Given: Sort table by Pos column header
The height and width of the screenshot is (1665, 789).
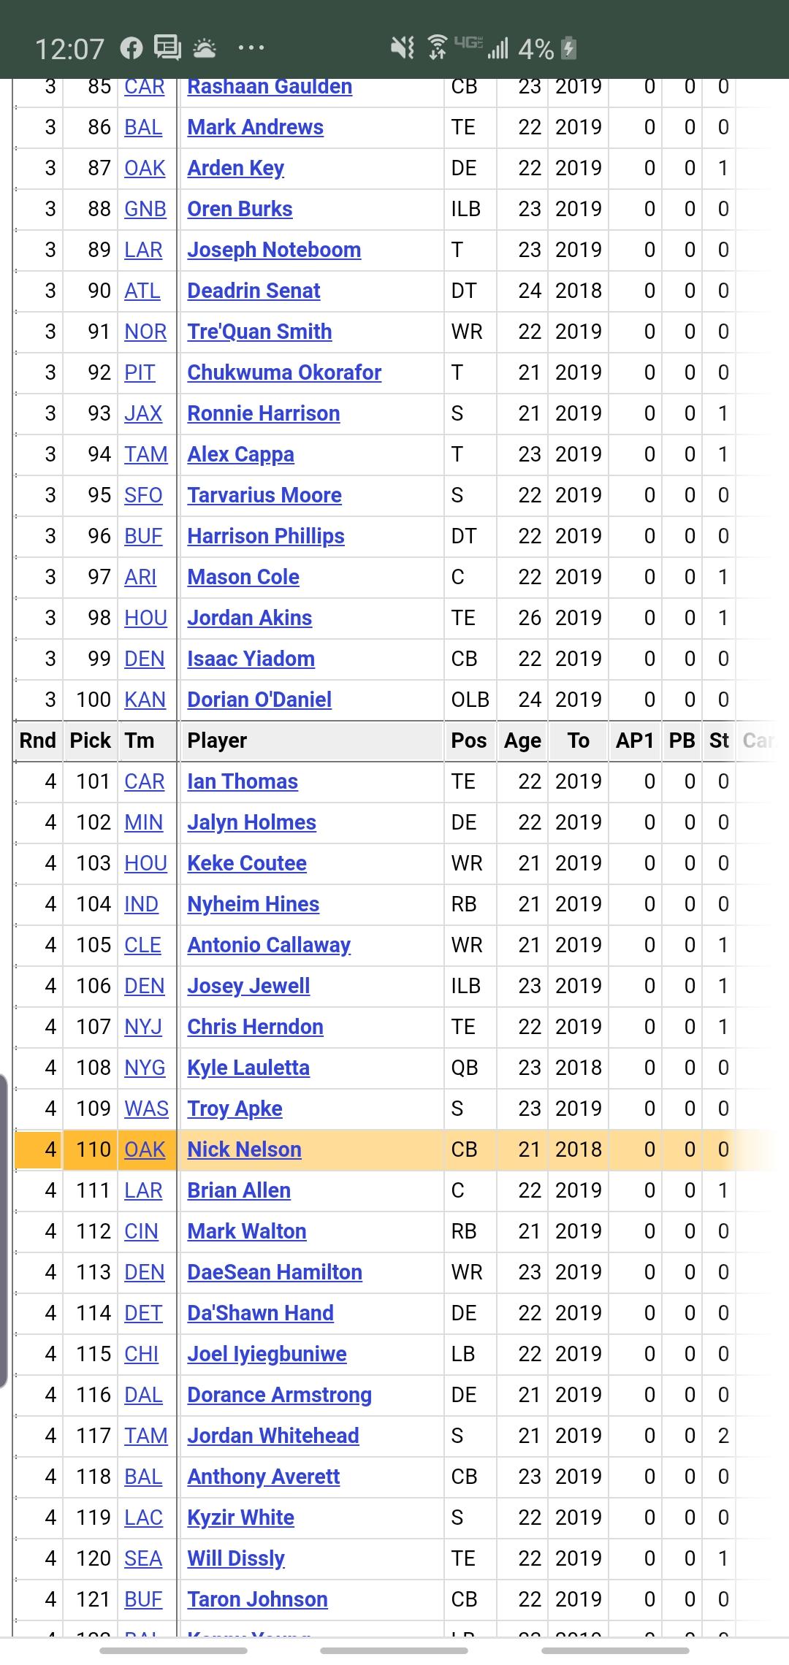Looking at the screenshot, I should pyautogui.click(x=469, y=740).
